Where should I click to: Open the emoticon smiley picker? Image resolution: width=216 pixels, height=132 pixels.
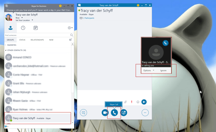click(x=137, y=102)
